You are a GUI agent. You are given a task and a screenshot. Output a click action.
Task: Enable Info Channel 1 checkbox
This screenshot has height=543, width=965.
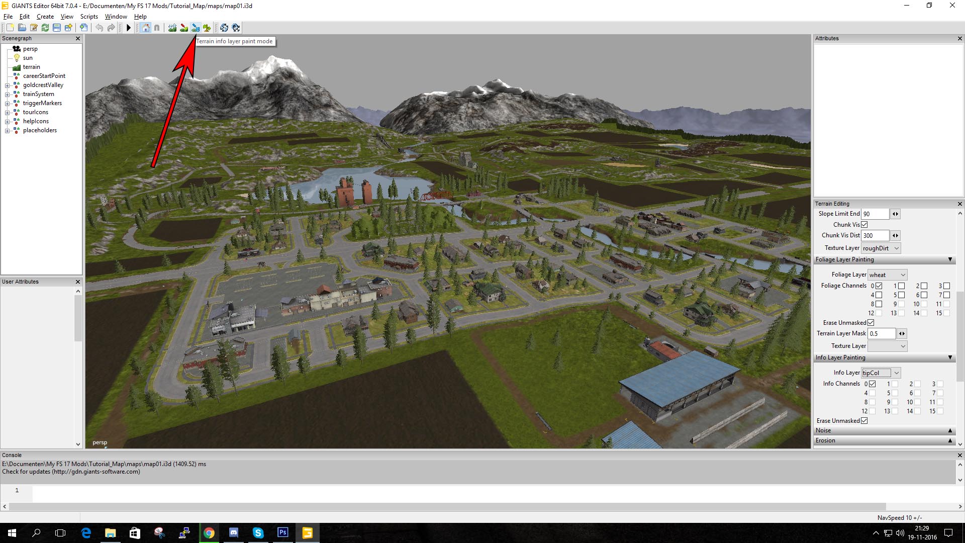click(895, 384)
